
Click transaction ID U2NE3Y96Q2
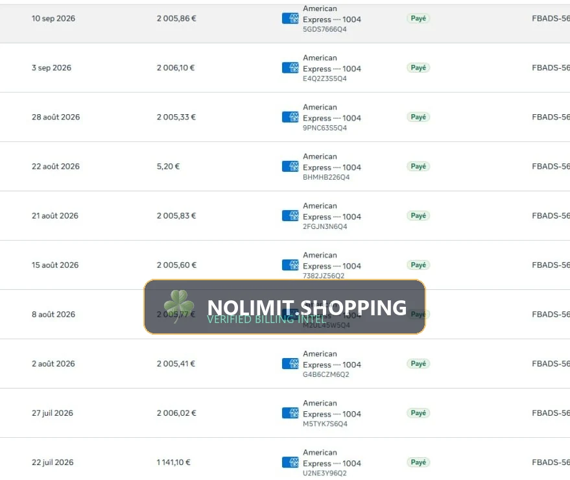pos(325,474)
